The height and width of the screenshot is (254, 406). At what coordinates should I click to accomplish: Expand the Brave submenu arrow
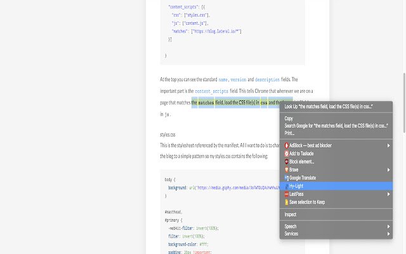[x=388, y=170]
